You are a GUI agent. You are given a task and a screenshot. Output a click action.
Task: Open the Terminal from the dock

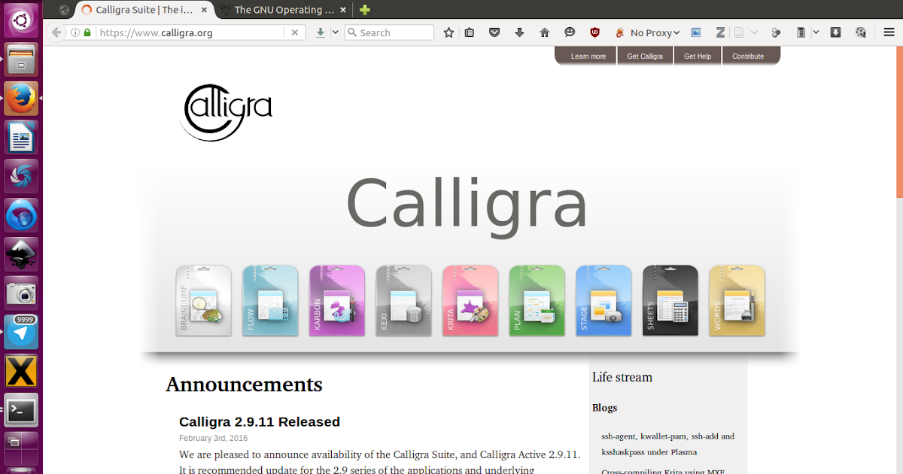point(20,410)
